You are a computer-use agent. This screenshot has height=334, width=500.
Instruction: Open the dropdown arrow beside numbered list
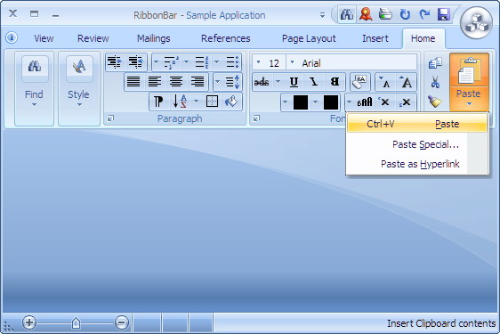click(186, 62)
